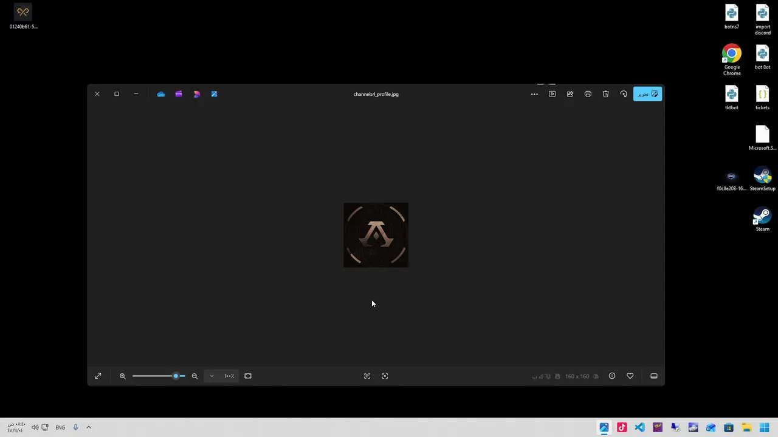Open the three-dots more options menu
This screenshot has height=437, width=778.
click(534, 94)
